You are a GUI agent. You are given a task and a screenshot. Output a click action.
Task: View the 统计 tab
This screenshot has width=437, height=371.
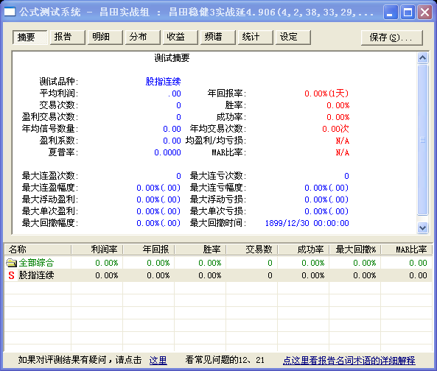coord(255,37)
